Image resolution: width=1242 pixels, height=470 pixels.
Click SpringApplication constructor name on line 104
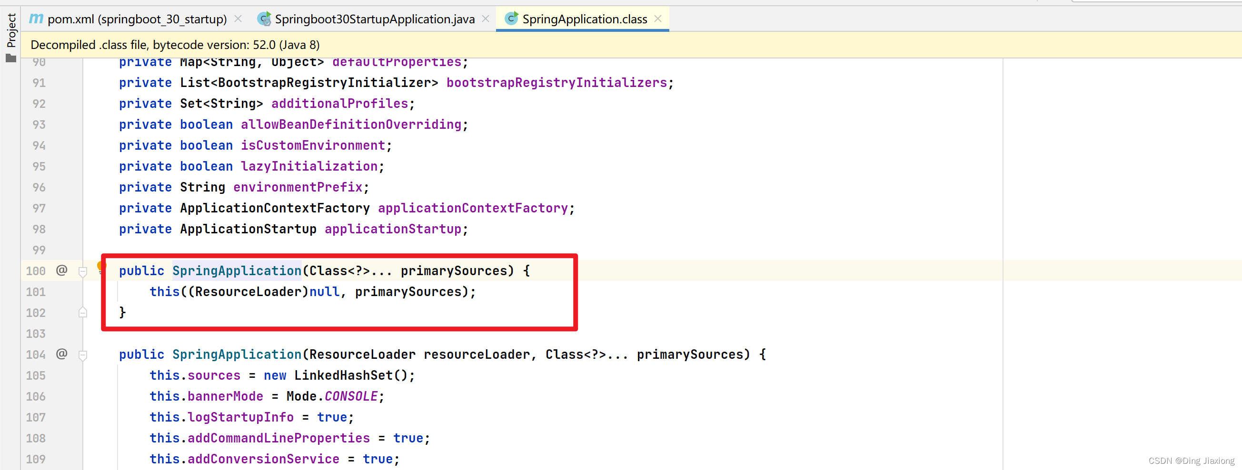(x=237, y=355)
